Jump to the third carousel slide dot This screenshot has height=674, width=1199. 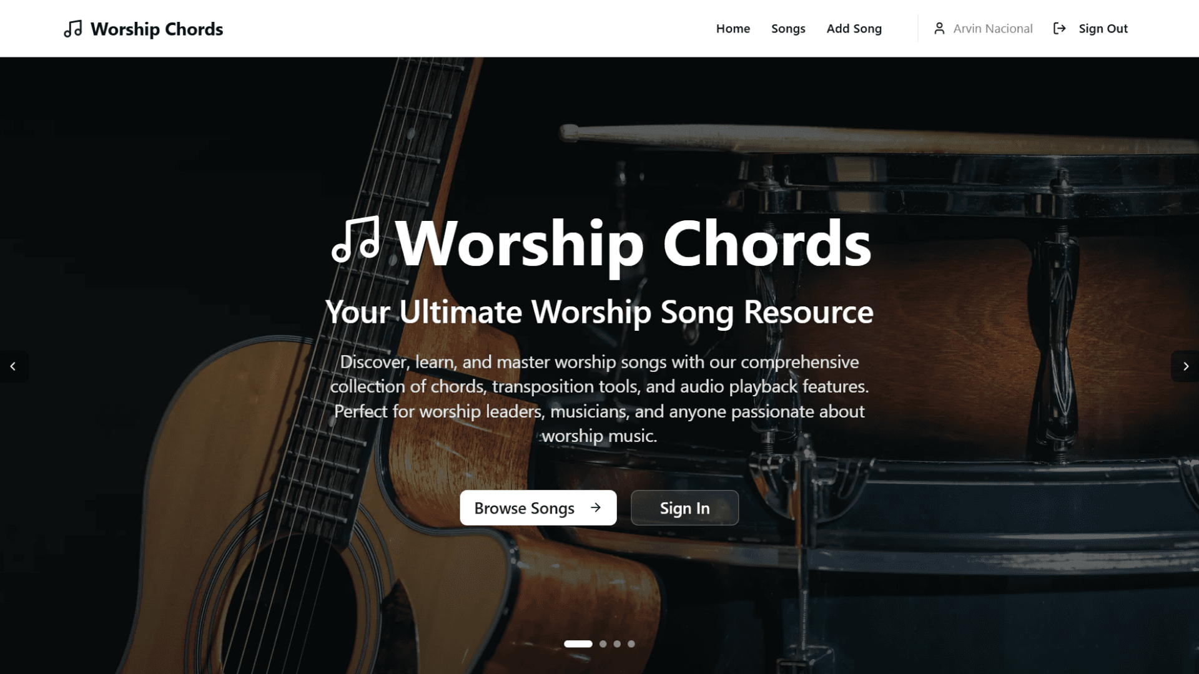(x=617, y=644)
